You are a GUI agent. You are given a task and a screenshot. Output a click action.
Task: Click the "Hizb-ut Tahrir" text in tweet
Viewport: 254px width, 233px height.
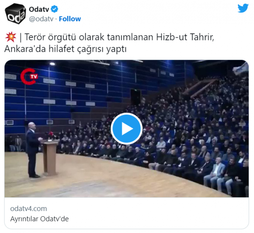pyautogui.click(x=185, y=37)
